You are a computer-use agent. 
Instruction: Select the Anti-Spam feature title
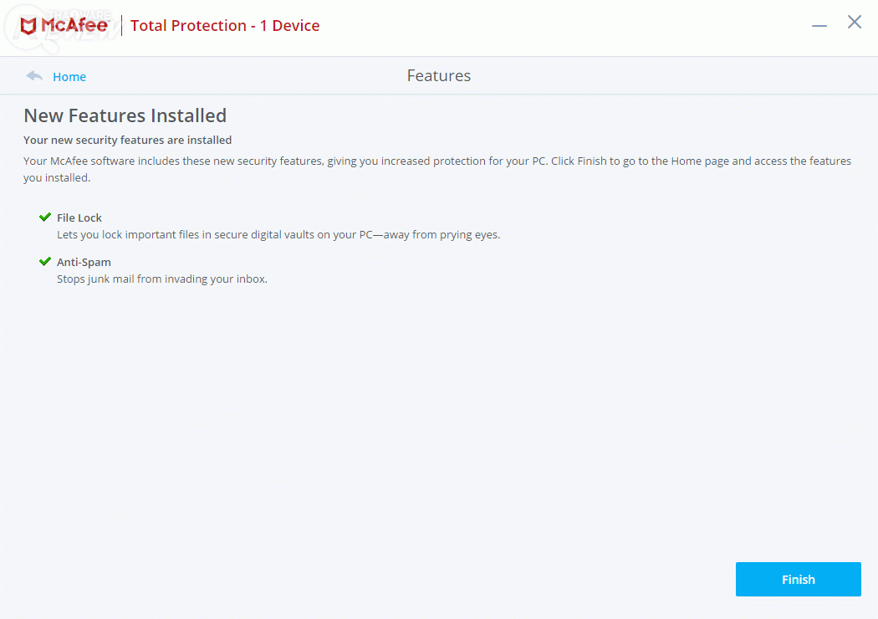[x=84, y=263]
